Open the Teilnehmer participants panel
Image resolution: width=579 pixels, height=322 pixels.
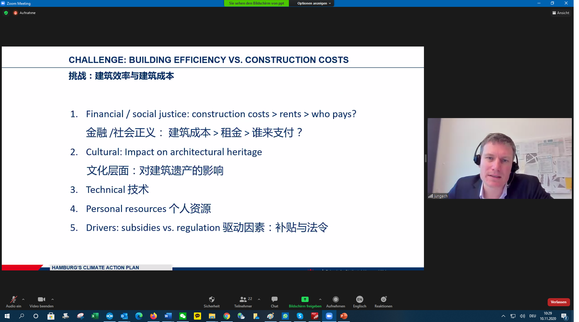point(243,299)
